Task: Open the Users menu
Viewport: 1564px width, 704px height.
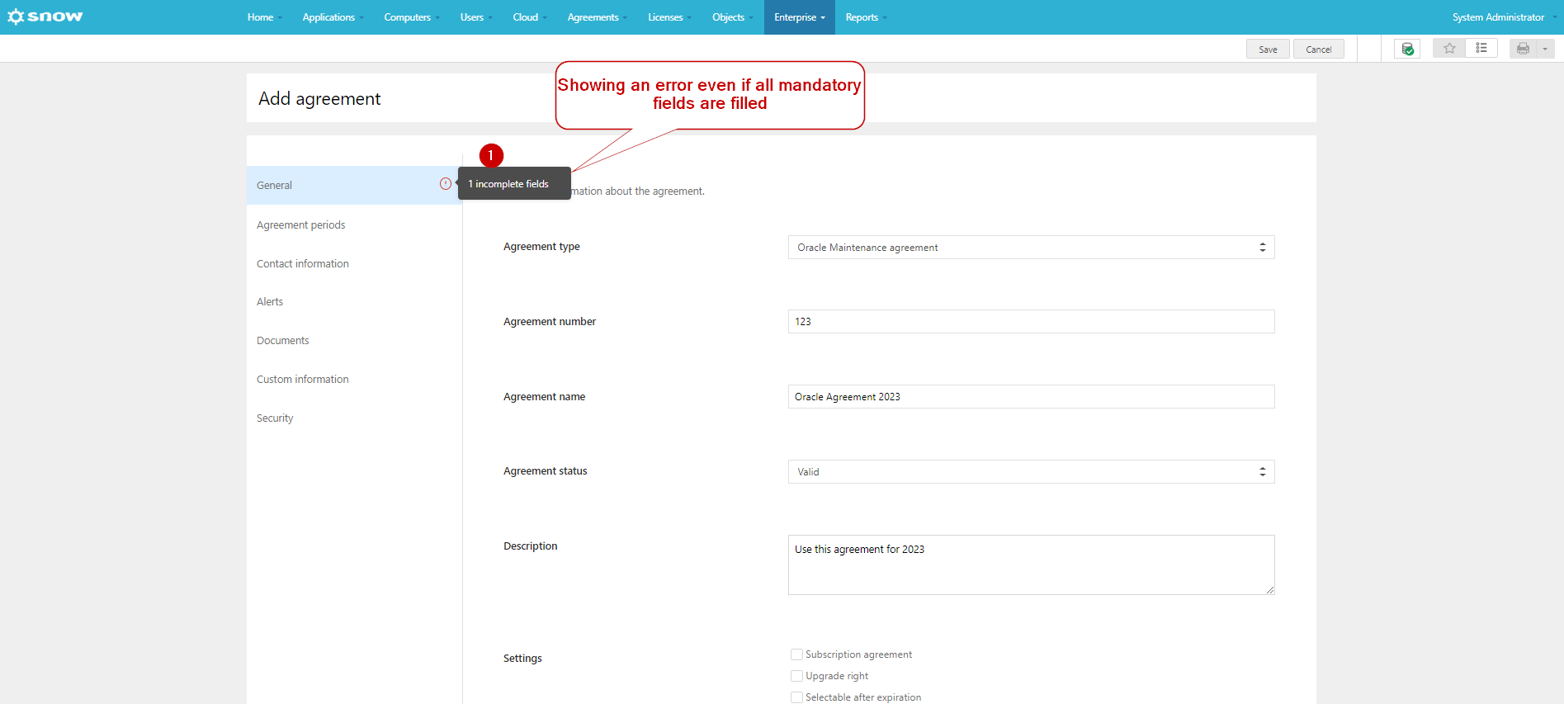Action: (x=476, y=17)
